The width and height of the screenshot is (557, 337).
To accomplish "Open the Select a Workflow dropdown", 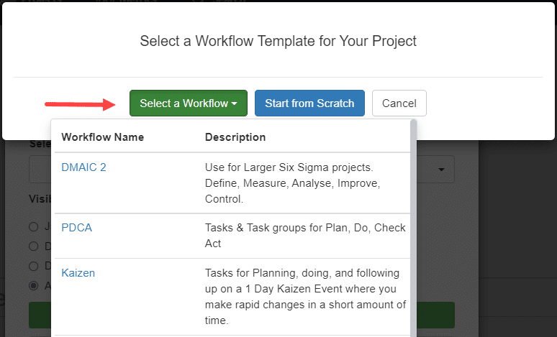I will [188, 103].
